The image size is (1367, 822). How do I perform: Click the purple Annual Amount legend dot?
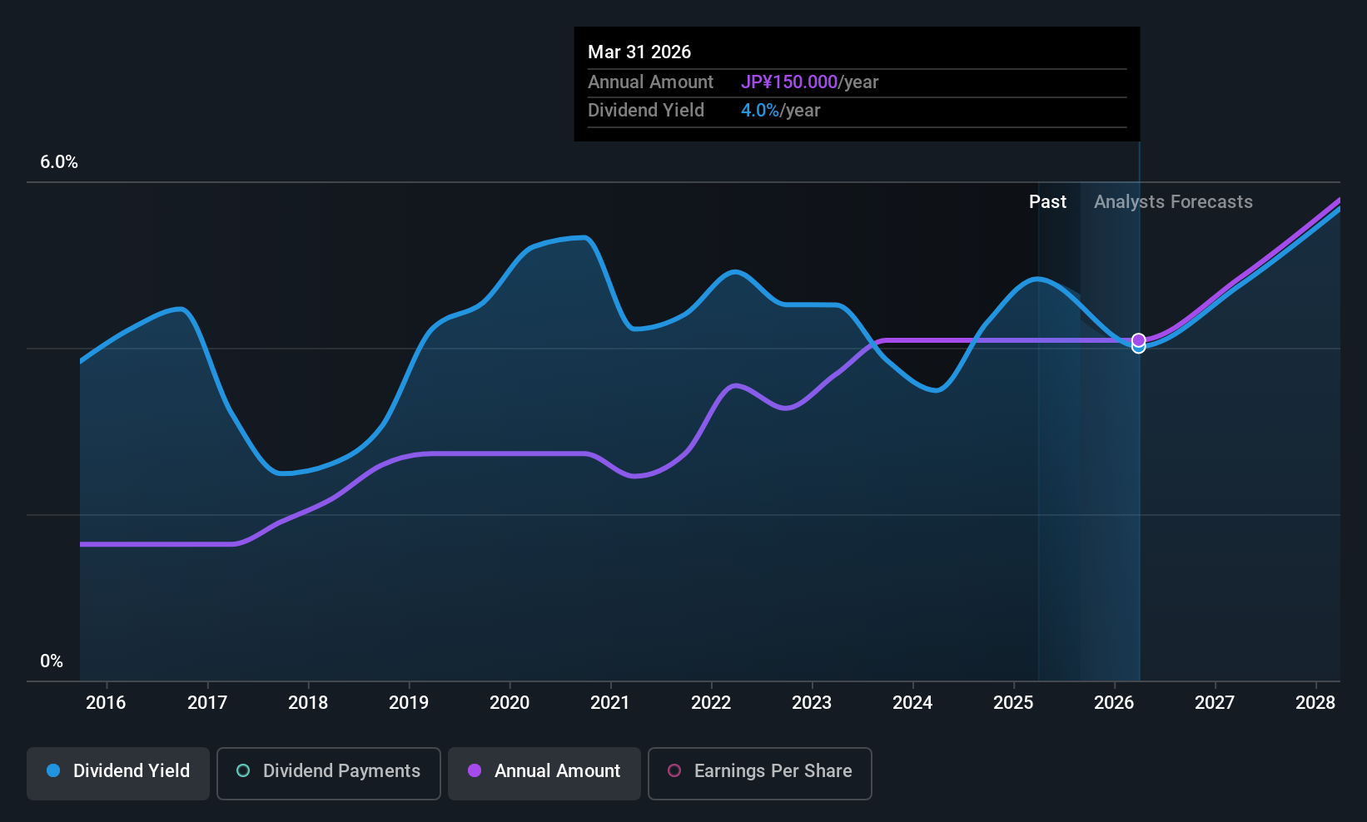(475, 771)
